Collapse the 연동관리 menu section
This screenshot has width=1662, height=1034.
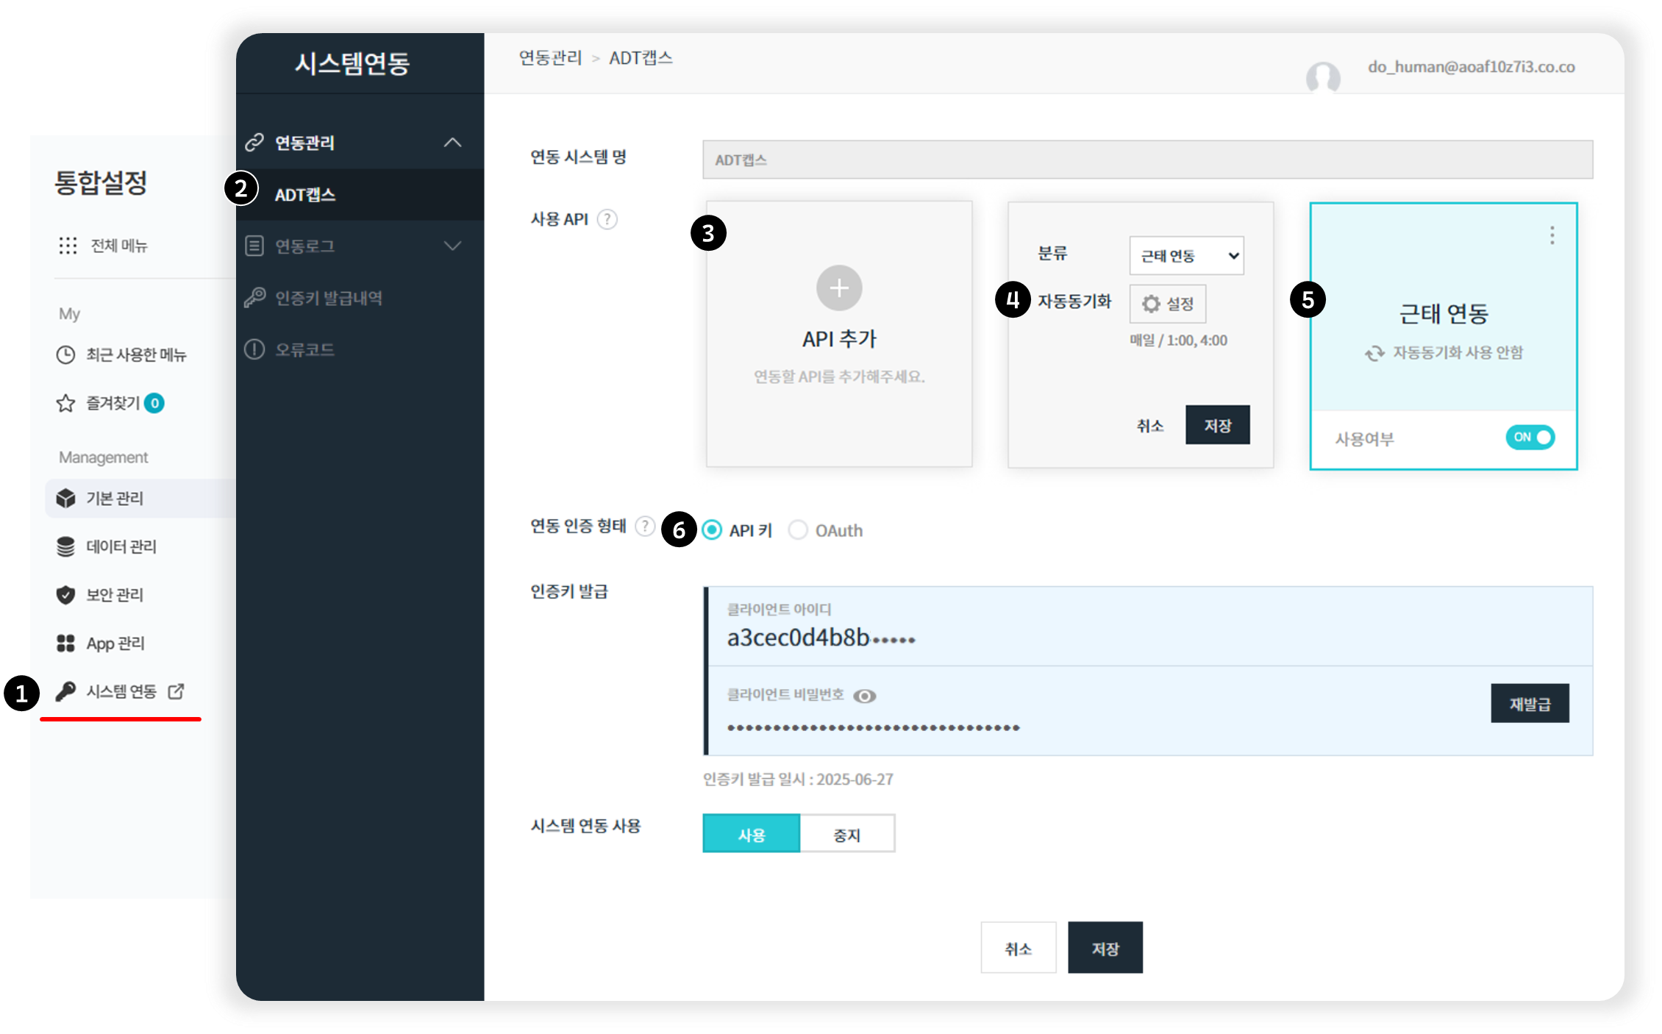tap(452, 143)
